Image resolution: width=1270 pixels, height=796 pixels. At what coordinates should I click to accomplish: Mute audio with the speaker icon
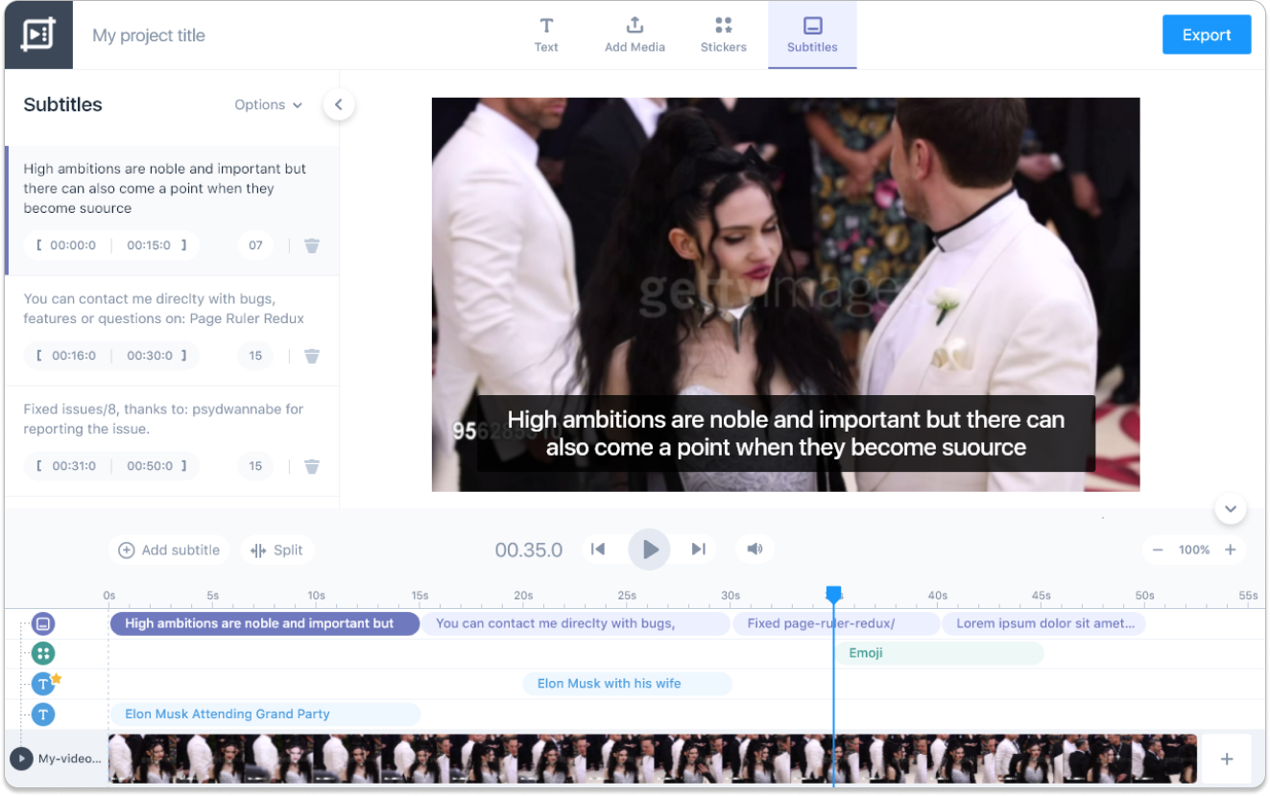point(755,550)
